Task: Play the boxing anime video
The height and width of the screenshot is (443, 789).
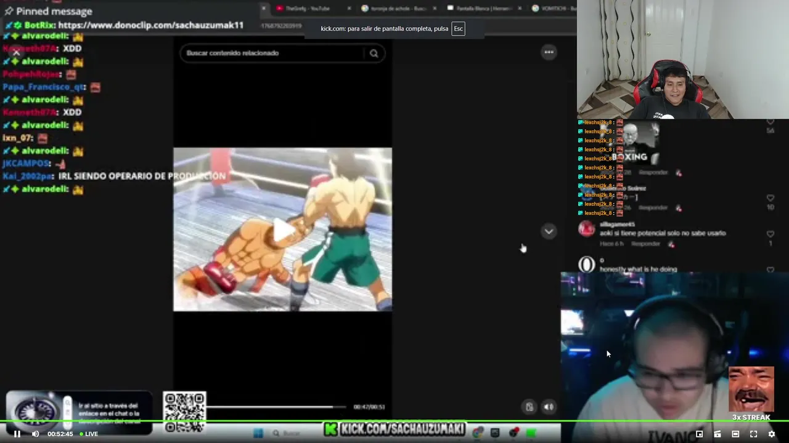Action: [x=283, y=231]
